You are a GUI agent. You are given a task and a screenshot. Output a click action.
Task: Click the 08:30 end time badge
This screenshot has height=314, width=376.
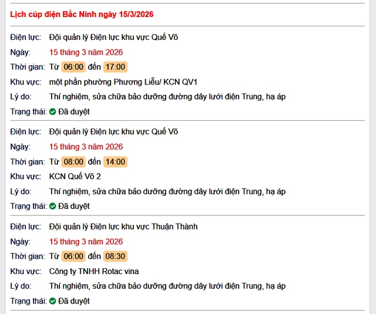pos(115,256)
